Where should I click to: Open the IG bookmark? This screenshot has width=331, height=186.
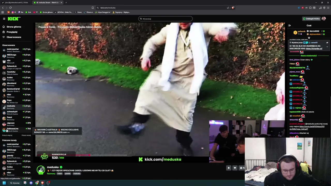pyautogui.click(x=14, y=12)
